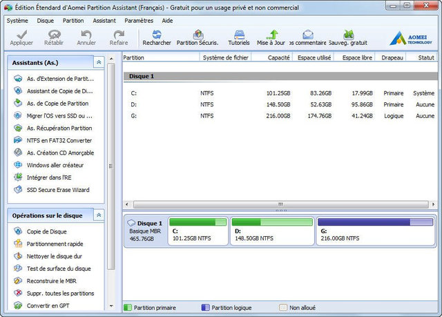The height and width of the screenshot is (317, 442).
Task: Open the Paramètres menu
Action: click(x=139, y=21)
